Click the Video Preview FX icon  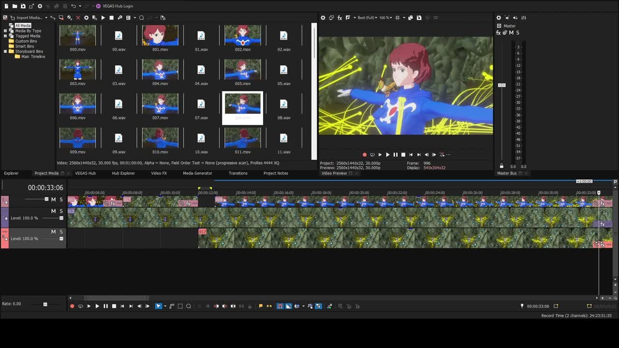coord(339,18)
